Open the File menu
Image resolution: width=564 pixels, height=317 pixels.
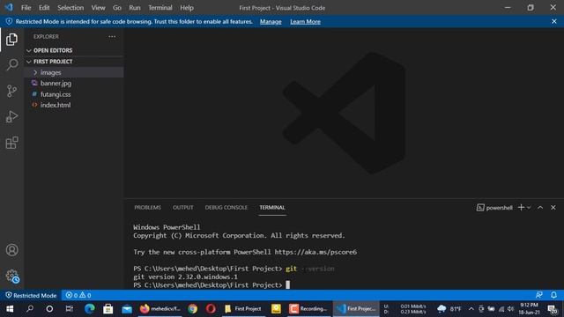[x=26, y=8]
